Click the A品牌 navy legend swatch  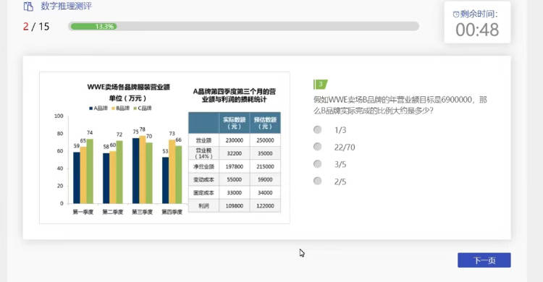[90, 108]
